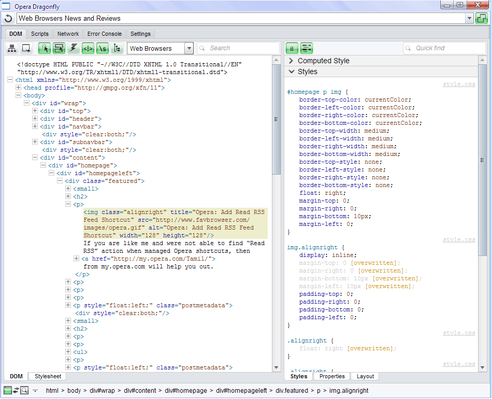Screen dimensions: 492x399
Task: Click the DOM tree view icon
Action: (x=117, y=48)
